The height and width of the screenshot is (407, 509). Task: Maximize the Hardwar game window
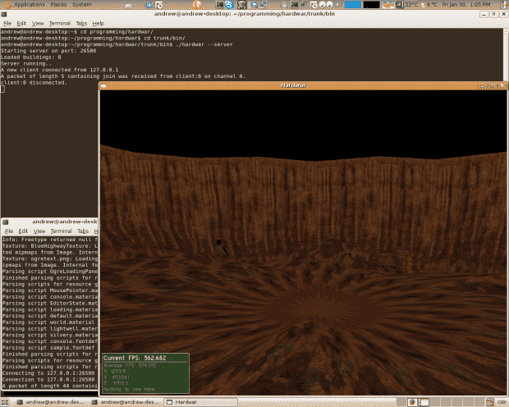pos(491,85)
